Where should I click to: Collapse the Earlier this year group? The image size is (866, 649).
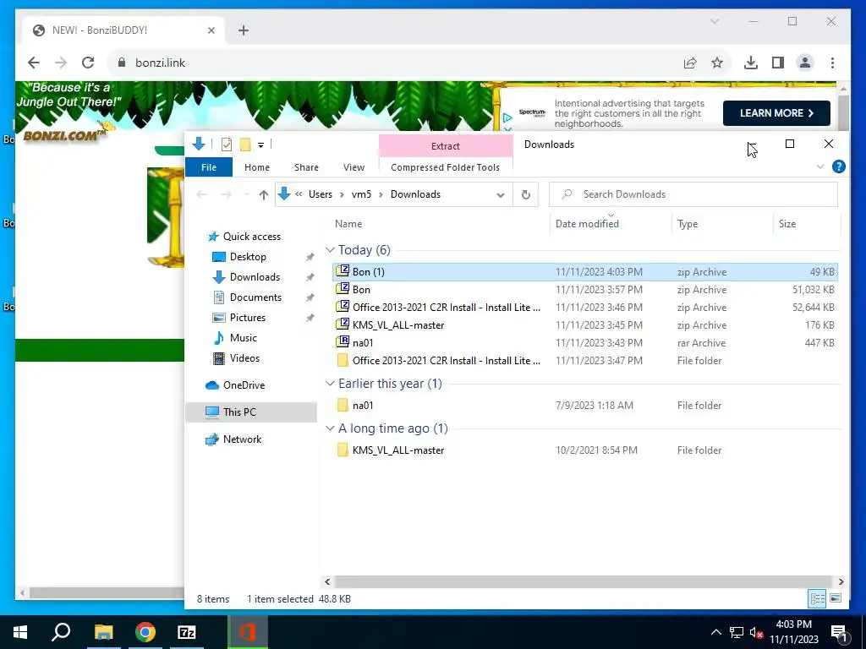point(330,384)
